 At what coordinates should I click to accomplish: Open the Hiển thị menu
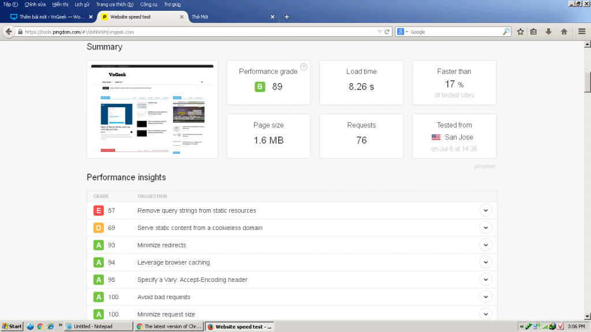tap(60, 5)
